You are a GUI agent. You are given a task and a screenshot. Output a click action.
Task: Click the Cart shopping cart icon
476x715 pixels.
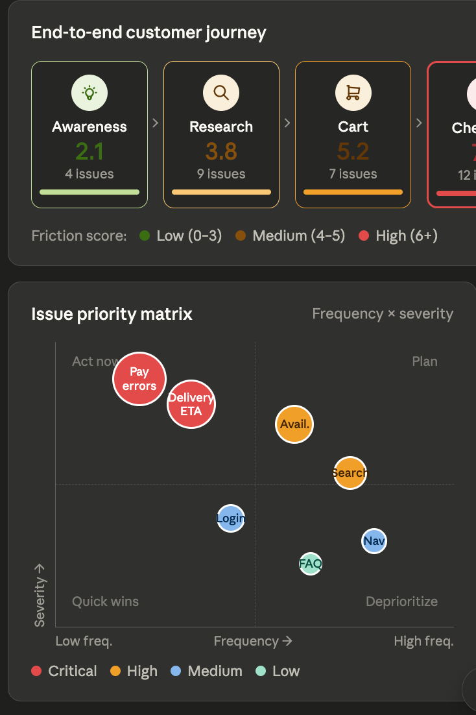353,93
